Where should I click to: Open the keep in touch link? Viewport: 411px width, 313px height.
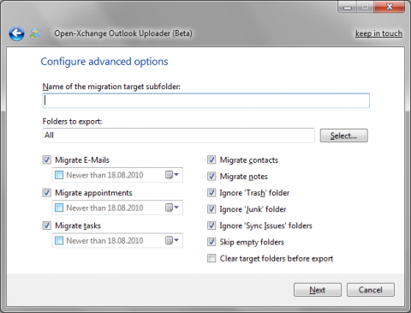[x=378, y=33]
